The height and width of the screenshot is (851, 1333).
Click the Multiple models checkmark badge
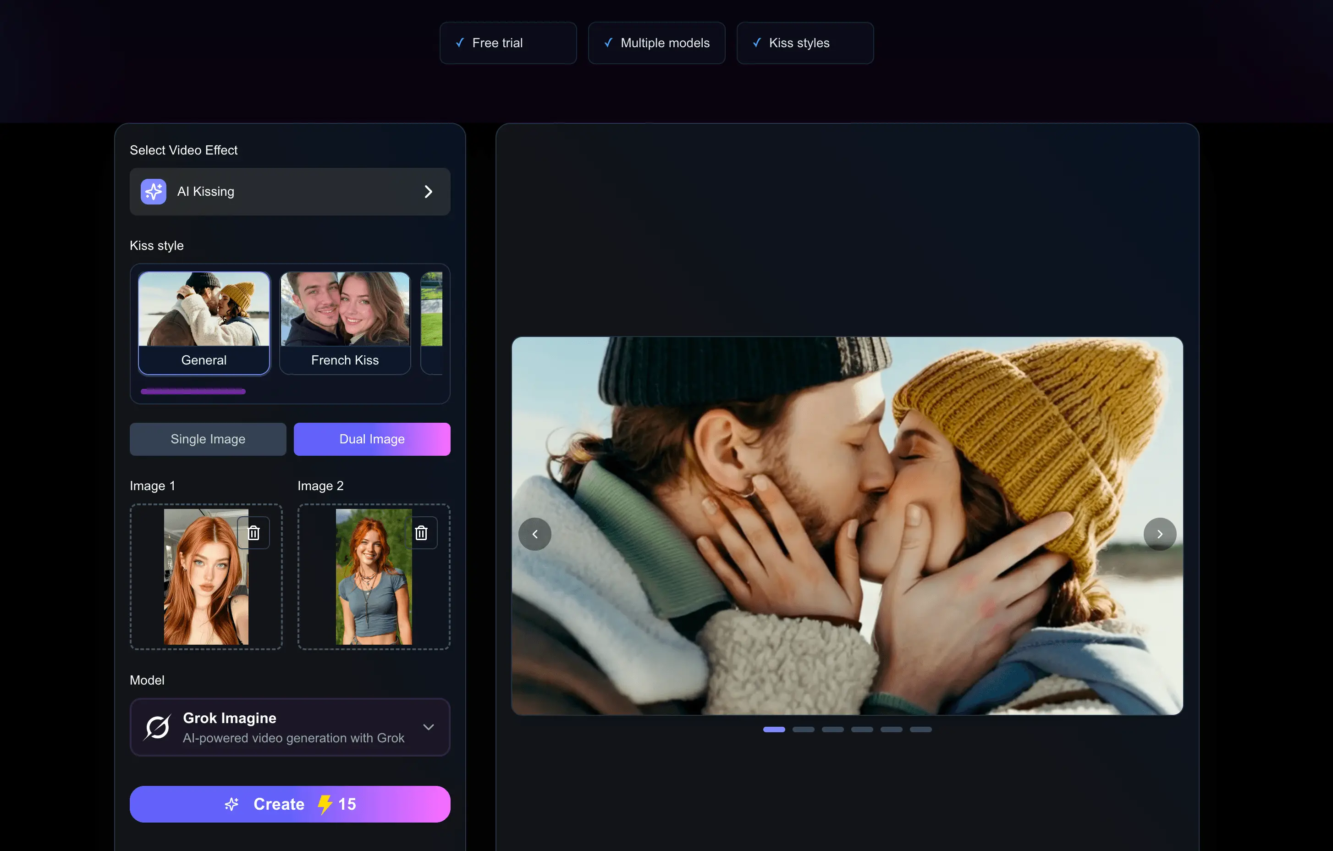tap(656, 43)
